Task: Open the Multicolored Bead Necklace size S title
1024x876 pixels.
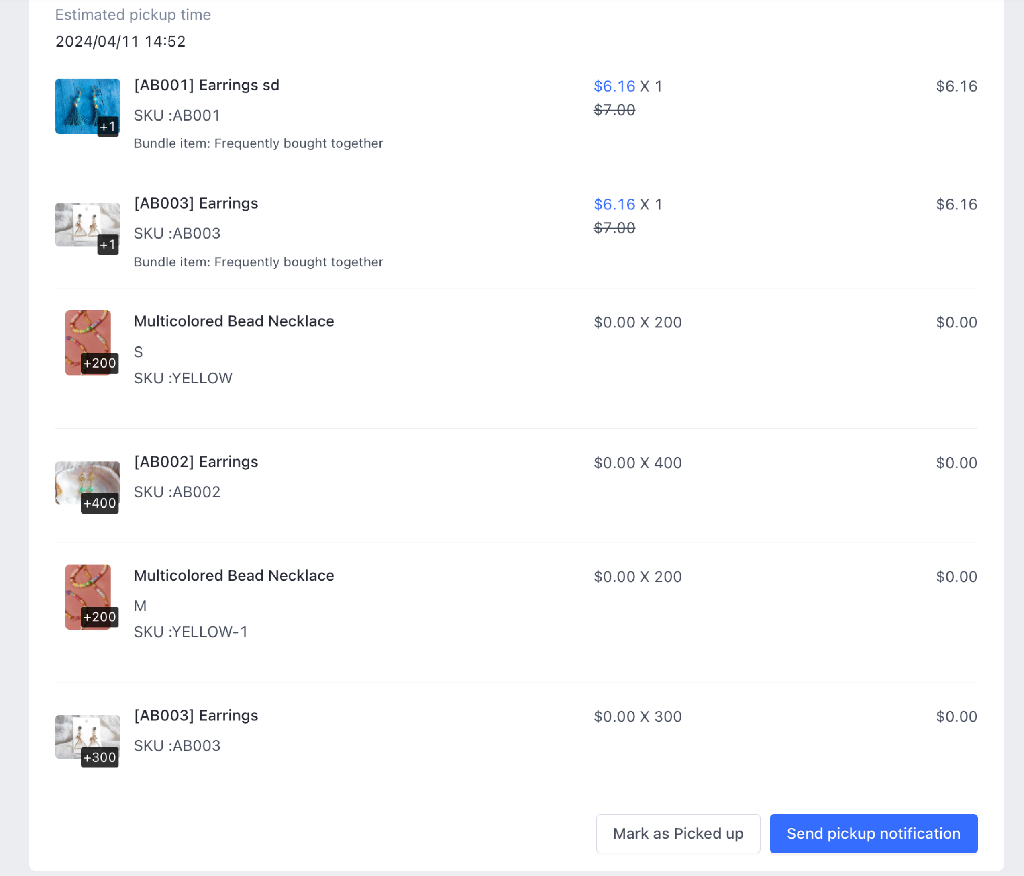Action: click(234, 321)
